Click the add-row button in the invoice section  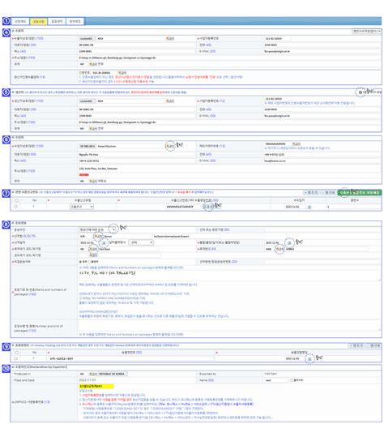[x=356, y=345]
